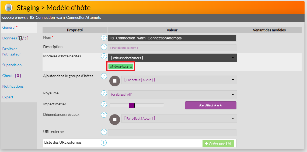Switch to the Données tab

[9, 38]
